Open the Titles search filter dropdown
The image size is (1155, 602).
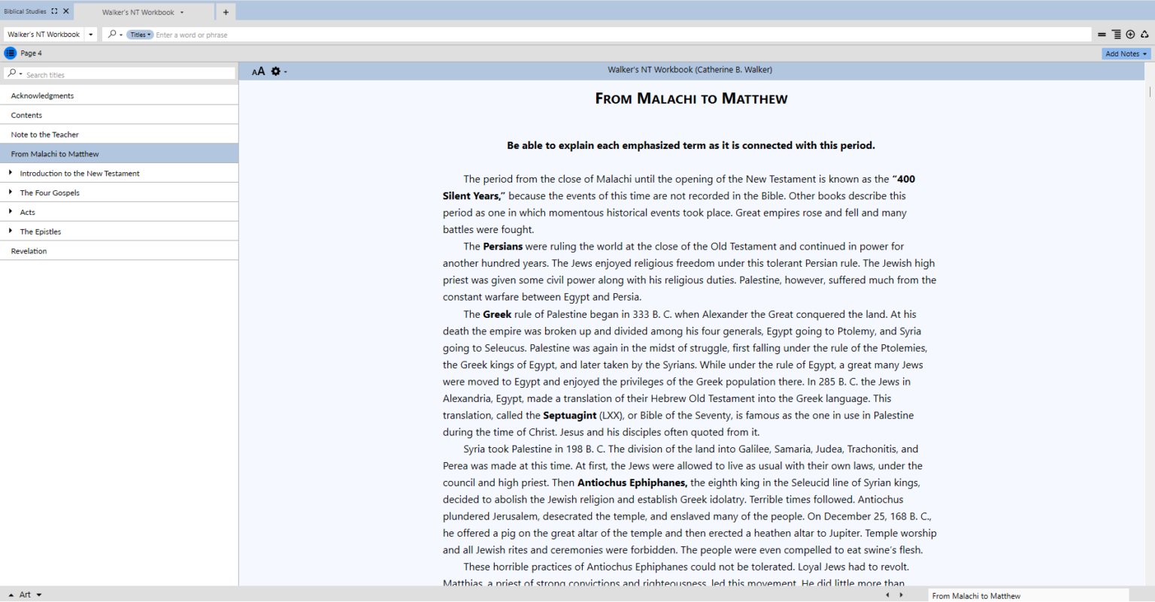coord(140,35)
